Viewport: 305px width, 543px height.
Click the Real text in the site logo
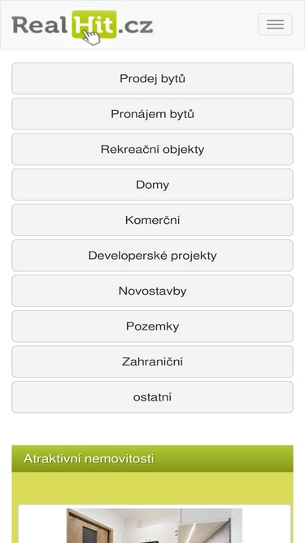point(40,25)
